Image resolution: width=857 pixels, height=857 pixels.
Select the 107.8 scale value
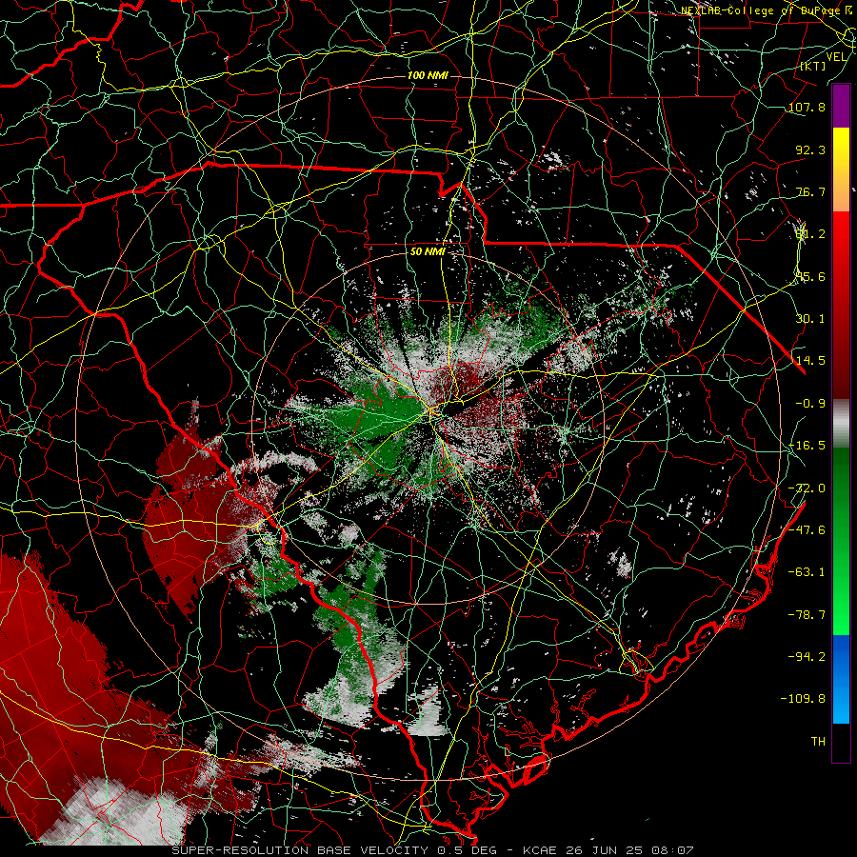point(807,107)
